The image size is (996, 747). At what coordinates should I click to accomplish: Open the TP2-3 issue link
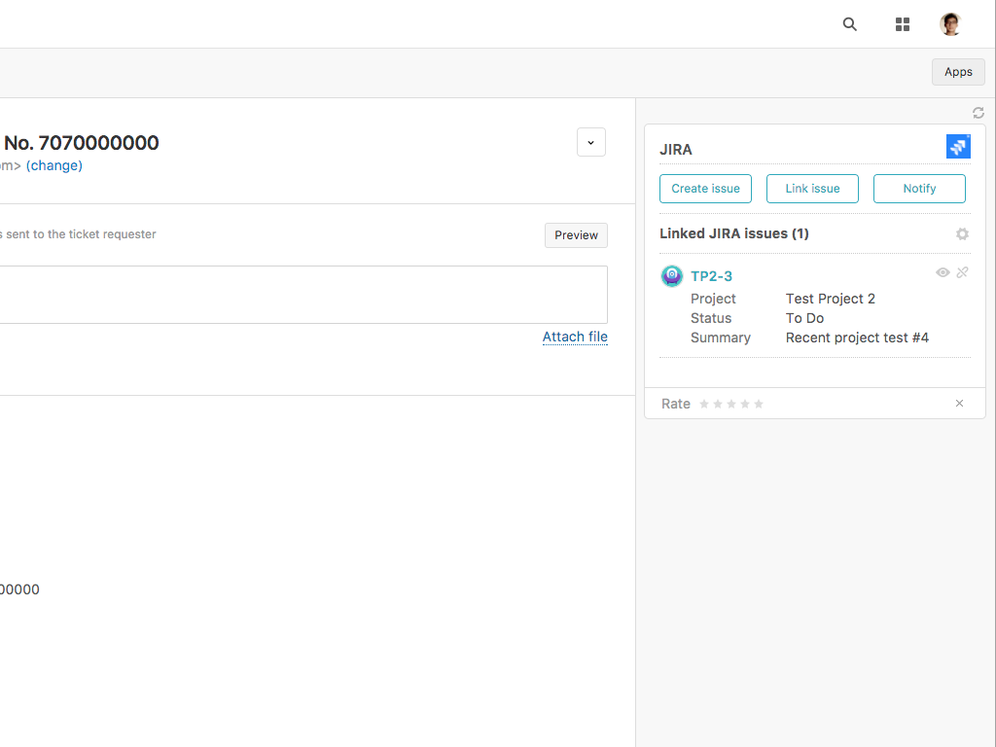click(x=711, y=276)
